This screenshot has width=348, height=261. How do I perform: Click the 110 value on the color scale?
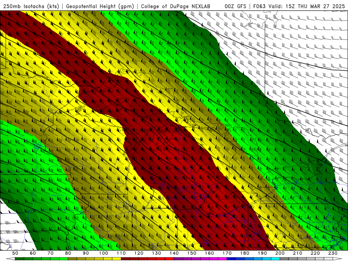[x=121, y=253]
